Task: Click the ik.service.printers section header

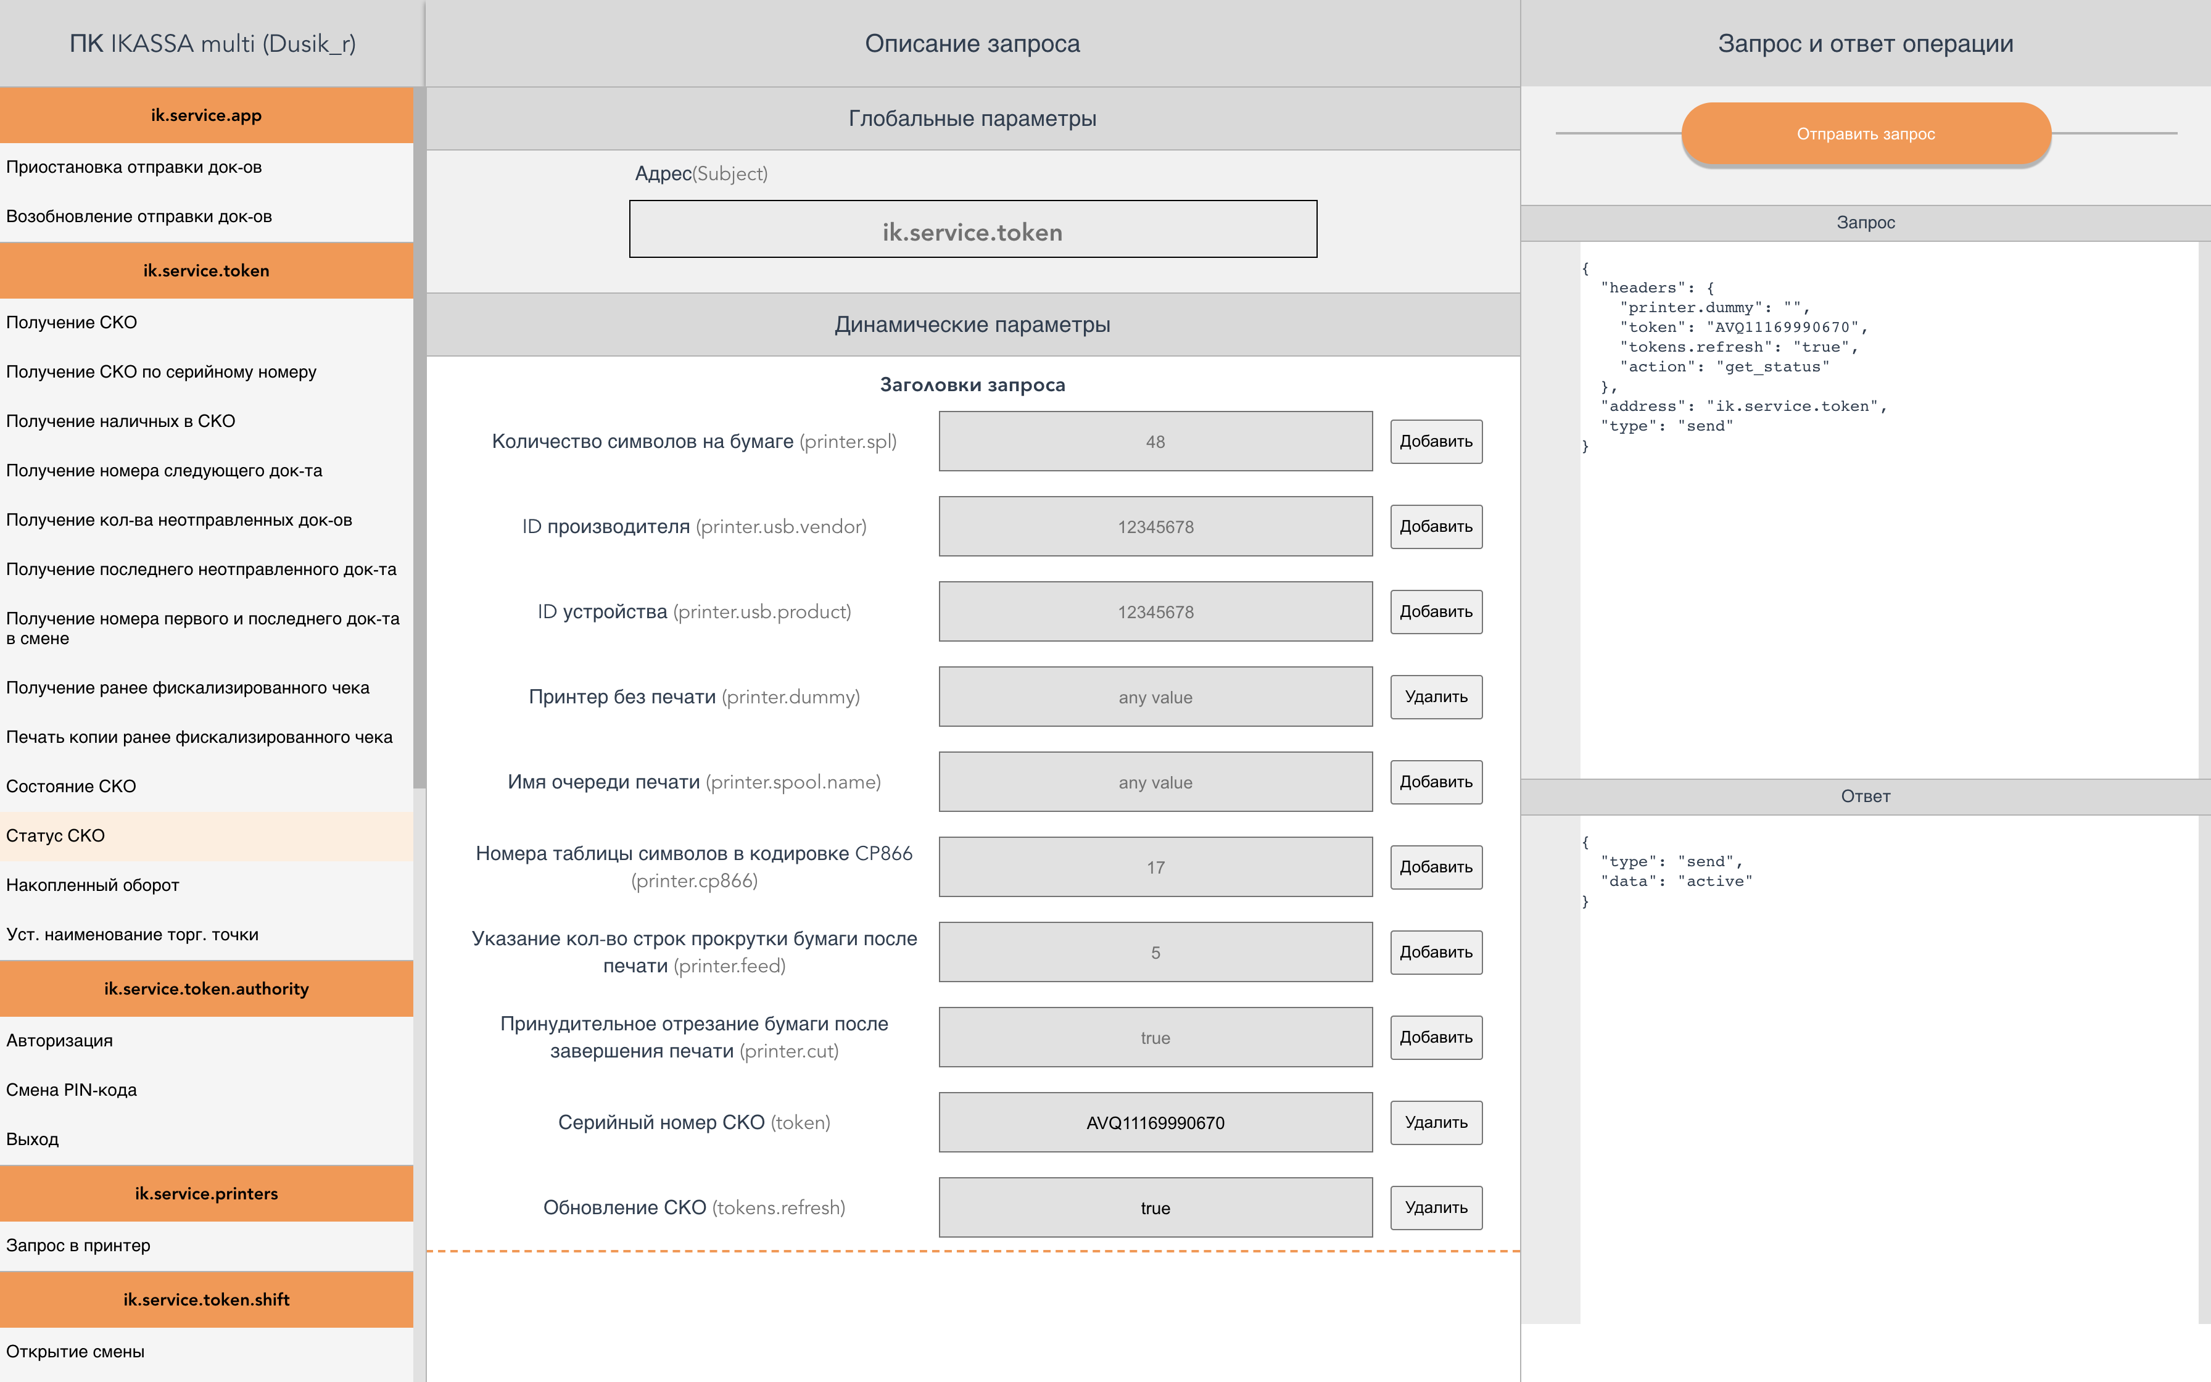Action: [x=205, y=1193]
